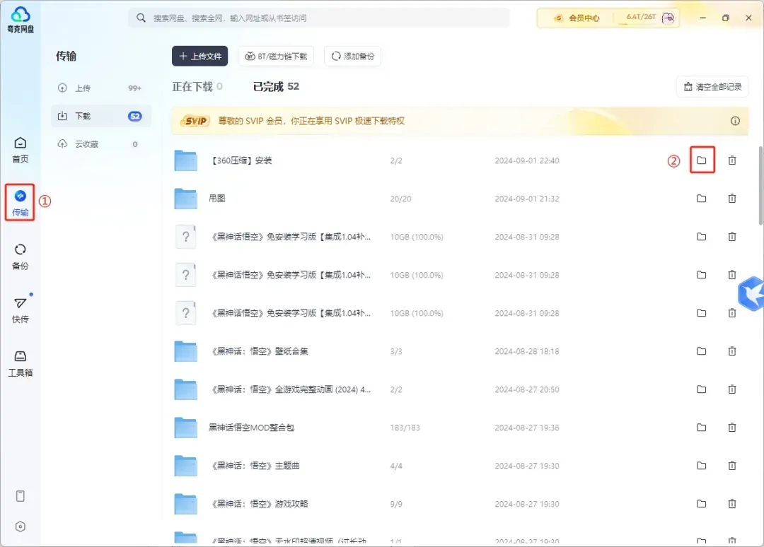Viewport: 764px width, 547px height.
Task: Click the BT/磁力链下载 button
Action: (276, 56)
